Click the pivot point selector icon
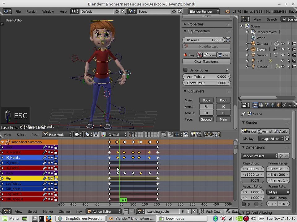The image size is (297, 222). [89, 135]
